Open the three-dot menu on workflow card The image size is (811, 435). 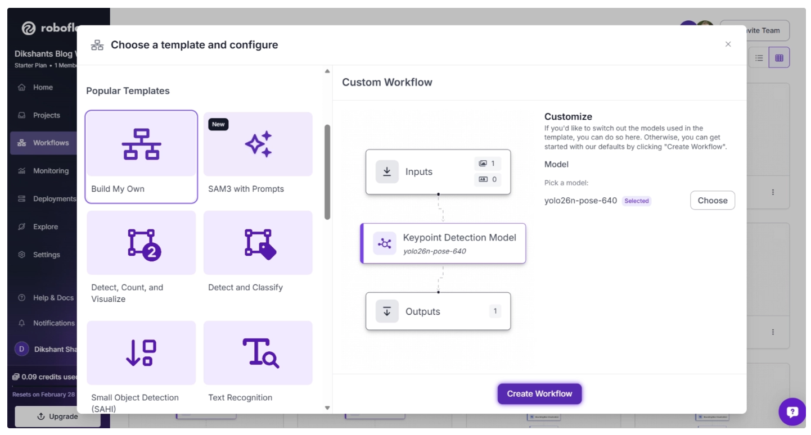point(773,192)
